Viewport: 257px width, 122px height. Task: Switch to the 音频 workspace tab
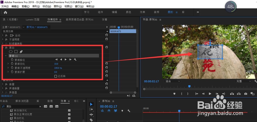point(157,12)
